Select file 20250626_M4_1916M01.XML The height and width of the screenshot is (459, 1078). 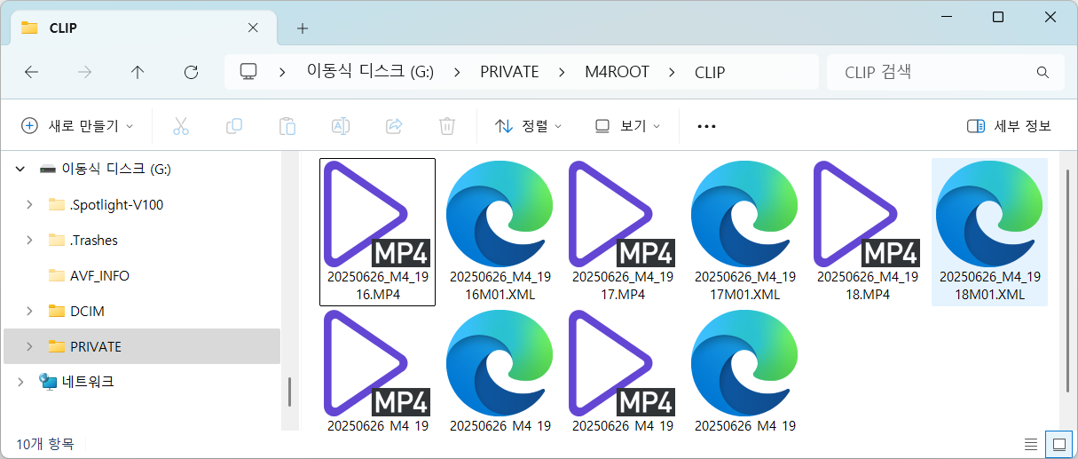coord(500,232)
